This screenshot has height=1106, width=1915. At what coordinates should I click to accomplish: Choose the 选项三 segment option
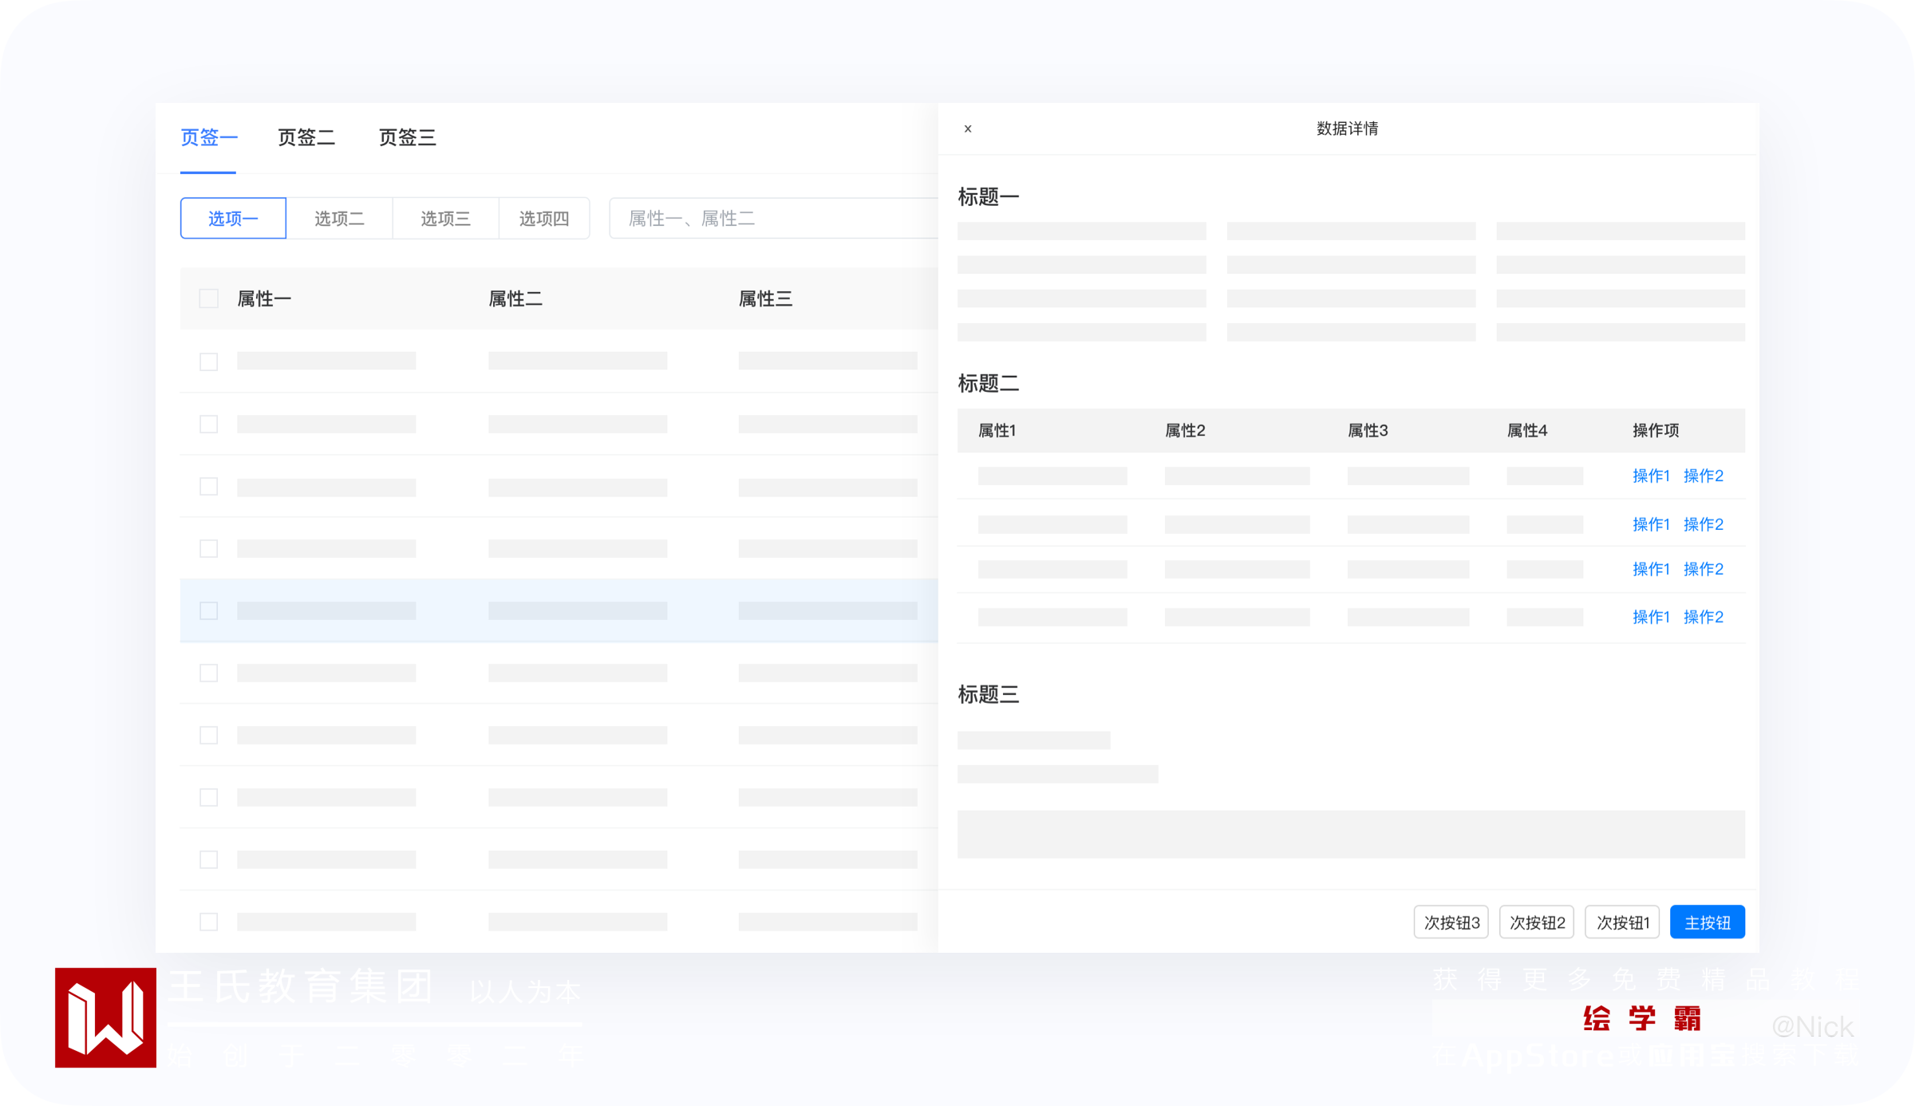[x=445, y=219]
